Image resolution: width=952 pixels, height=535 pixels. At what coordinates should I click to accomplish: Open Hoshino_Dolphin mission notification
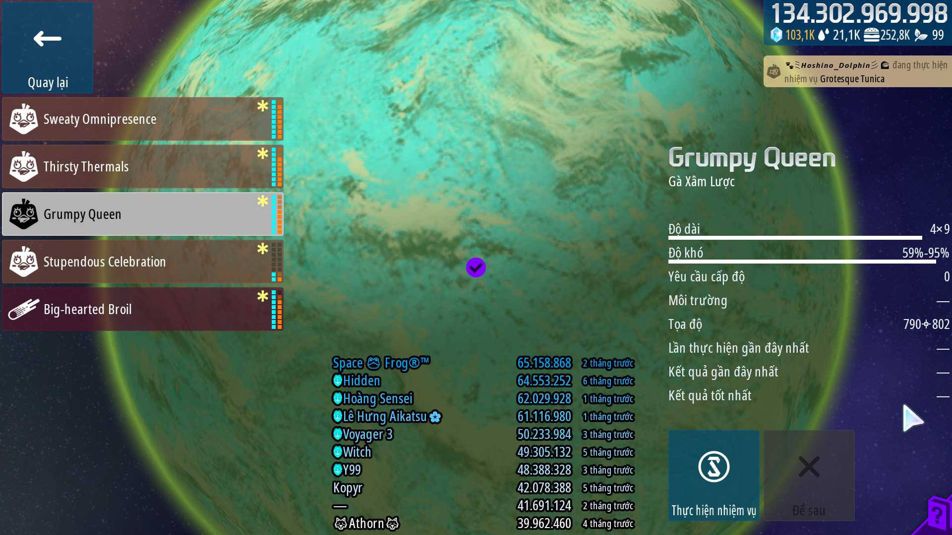point(858,71)
